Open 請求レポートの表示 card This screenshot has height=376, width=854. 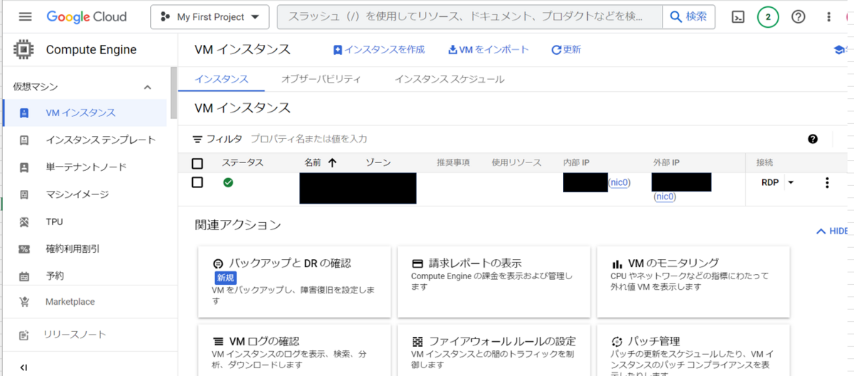pyautogui.click(x=494, y=282)
